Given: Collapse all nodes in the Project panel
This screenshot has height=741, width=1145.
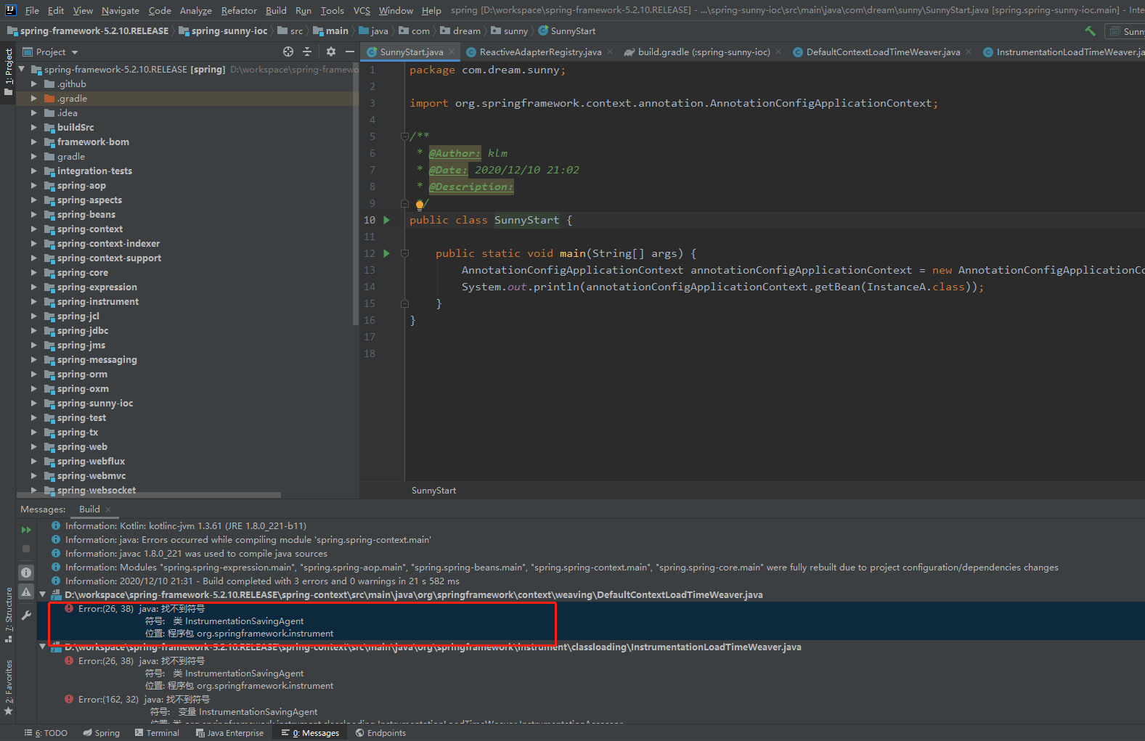Looking at the screenshot, I should click(307, 52).
